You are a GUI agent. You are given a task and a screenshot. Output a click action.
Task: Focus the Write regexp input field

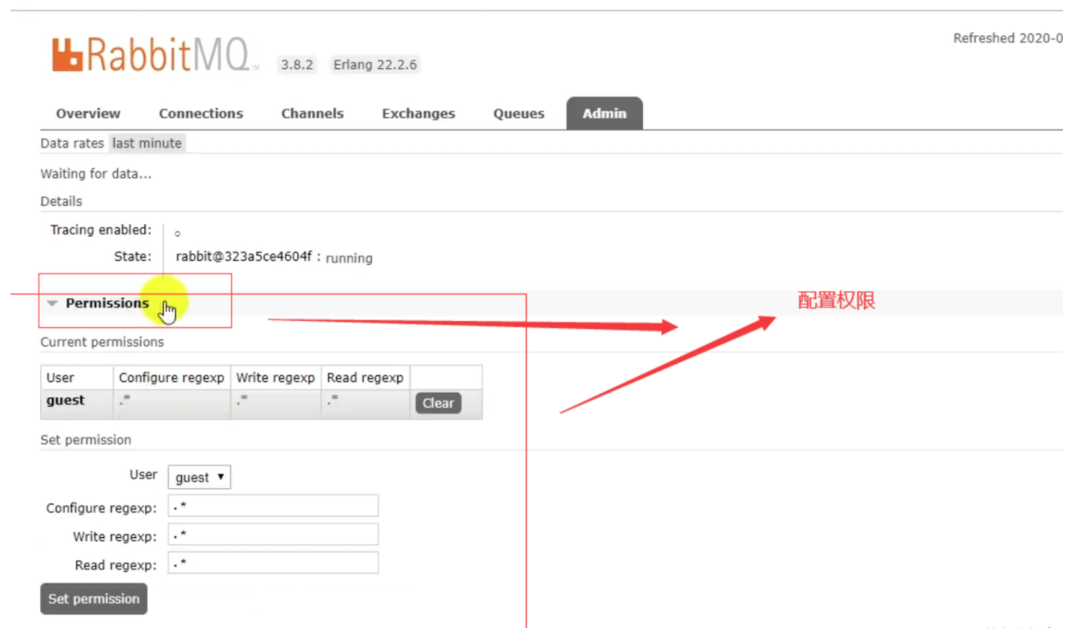click(273, 535)
